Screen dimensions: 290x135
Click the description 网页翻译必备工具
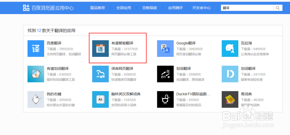124,54
